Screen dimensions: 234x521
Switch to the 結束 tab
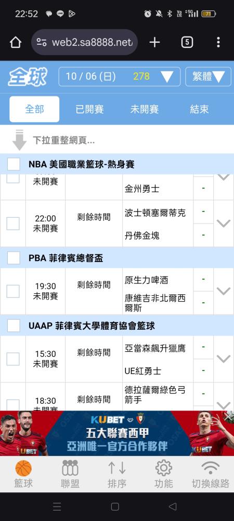(x=199, y=109)
